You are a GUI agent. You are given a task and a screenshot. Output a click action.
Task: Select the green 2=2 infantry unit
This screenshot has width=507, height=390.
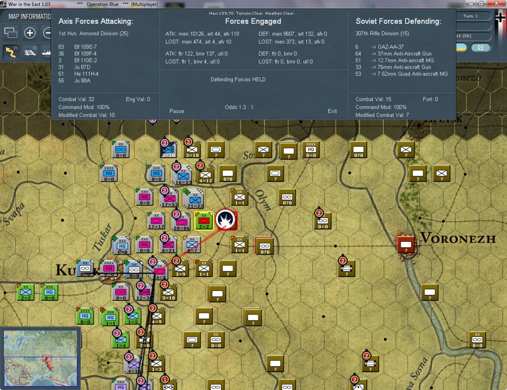(26, 292)
